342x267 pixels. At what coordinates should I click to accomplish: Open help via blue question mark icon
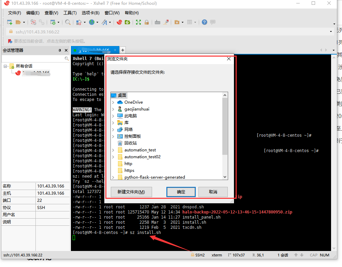click(204, 22)
